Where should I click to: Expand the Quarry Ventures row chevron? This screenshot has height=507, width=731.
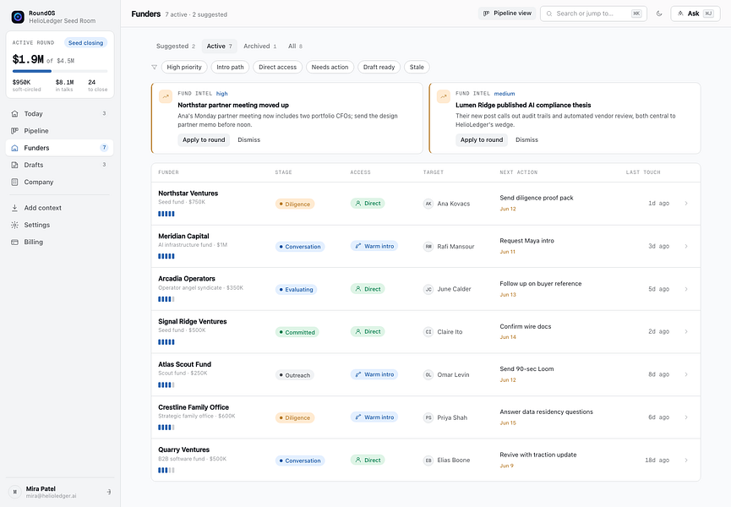[686, 461]
